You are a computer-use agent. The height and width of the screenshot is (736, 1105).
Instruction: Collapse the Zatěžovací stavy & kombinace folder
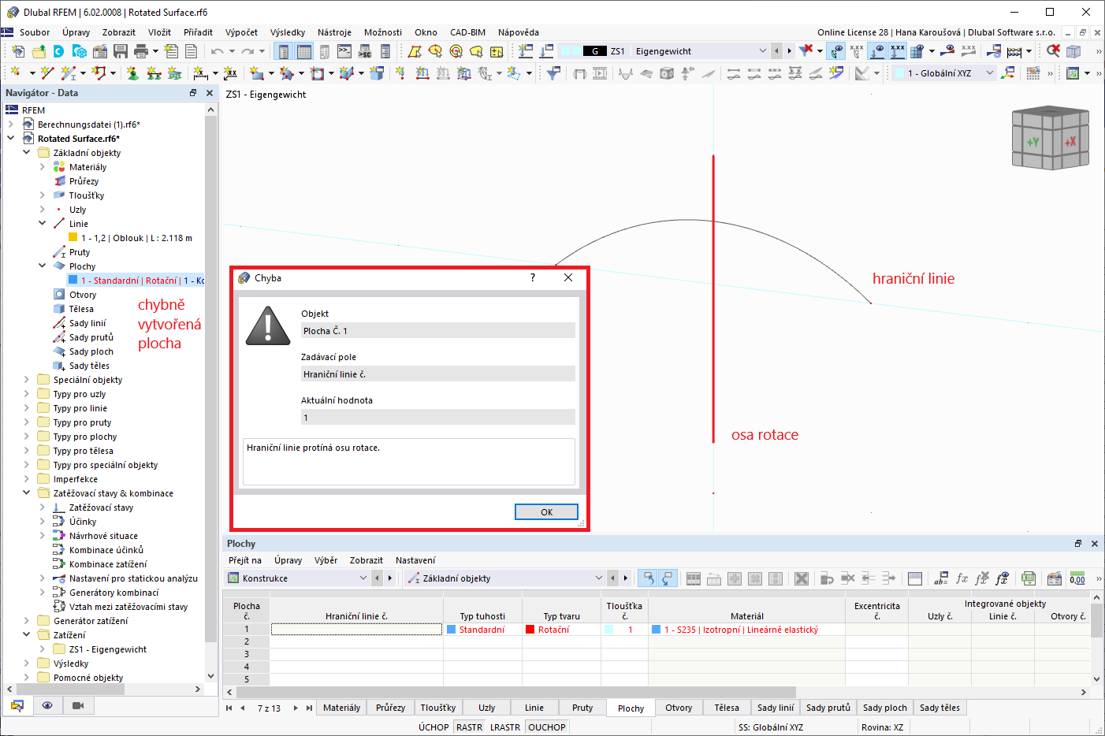25,493
